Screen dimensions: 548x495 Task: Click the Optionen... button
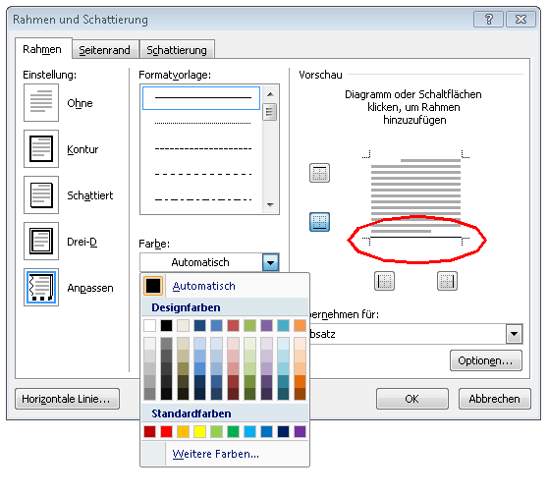[486, 360]
